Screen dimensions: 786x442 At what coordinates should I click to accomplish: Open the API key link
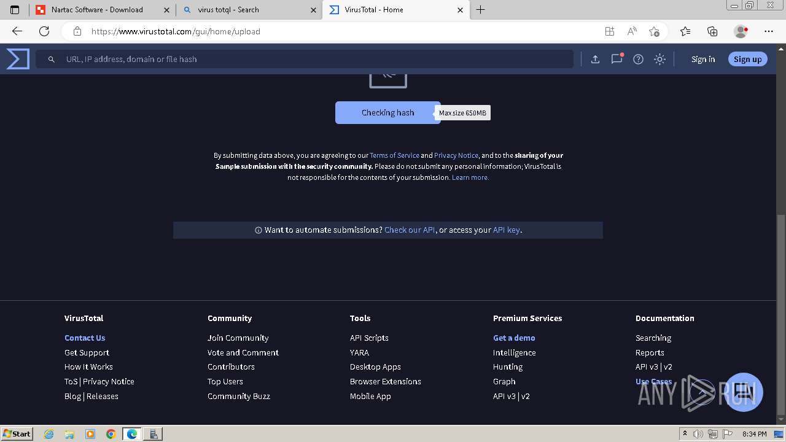[x=507, y=230]
